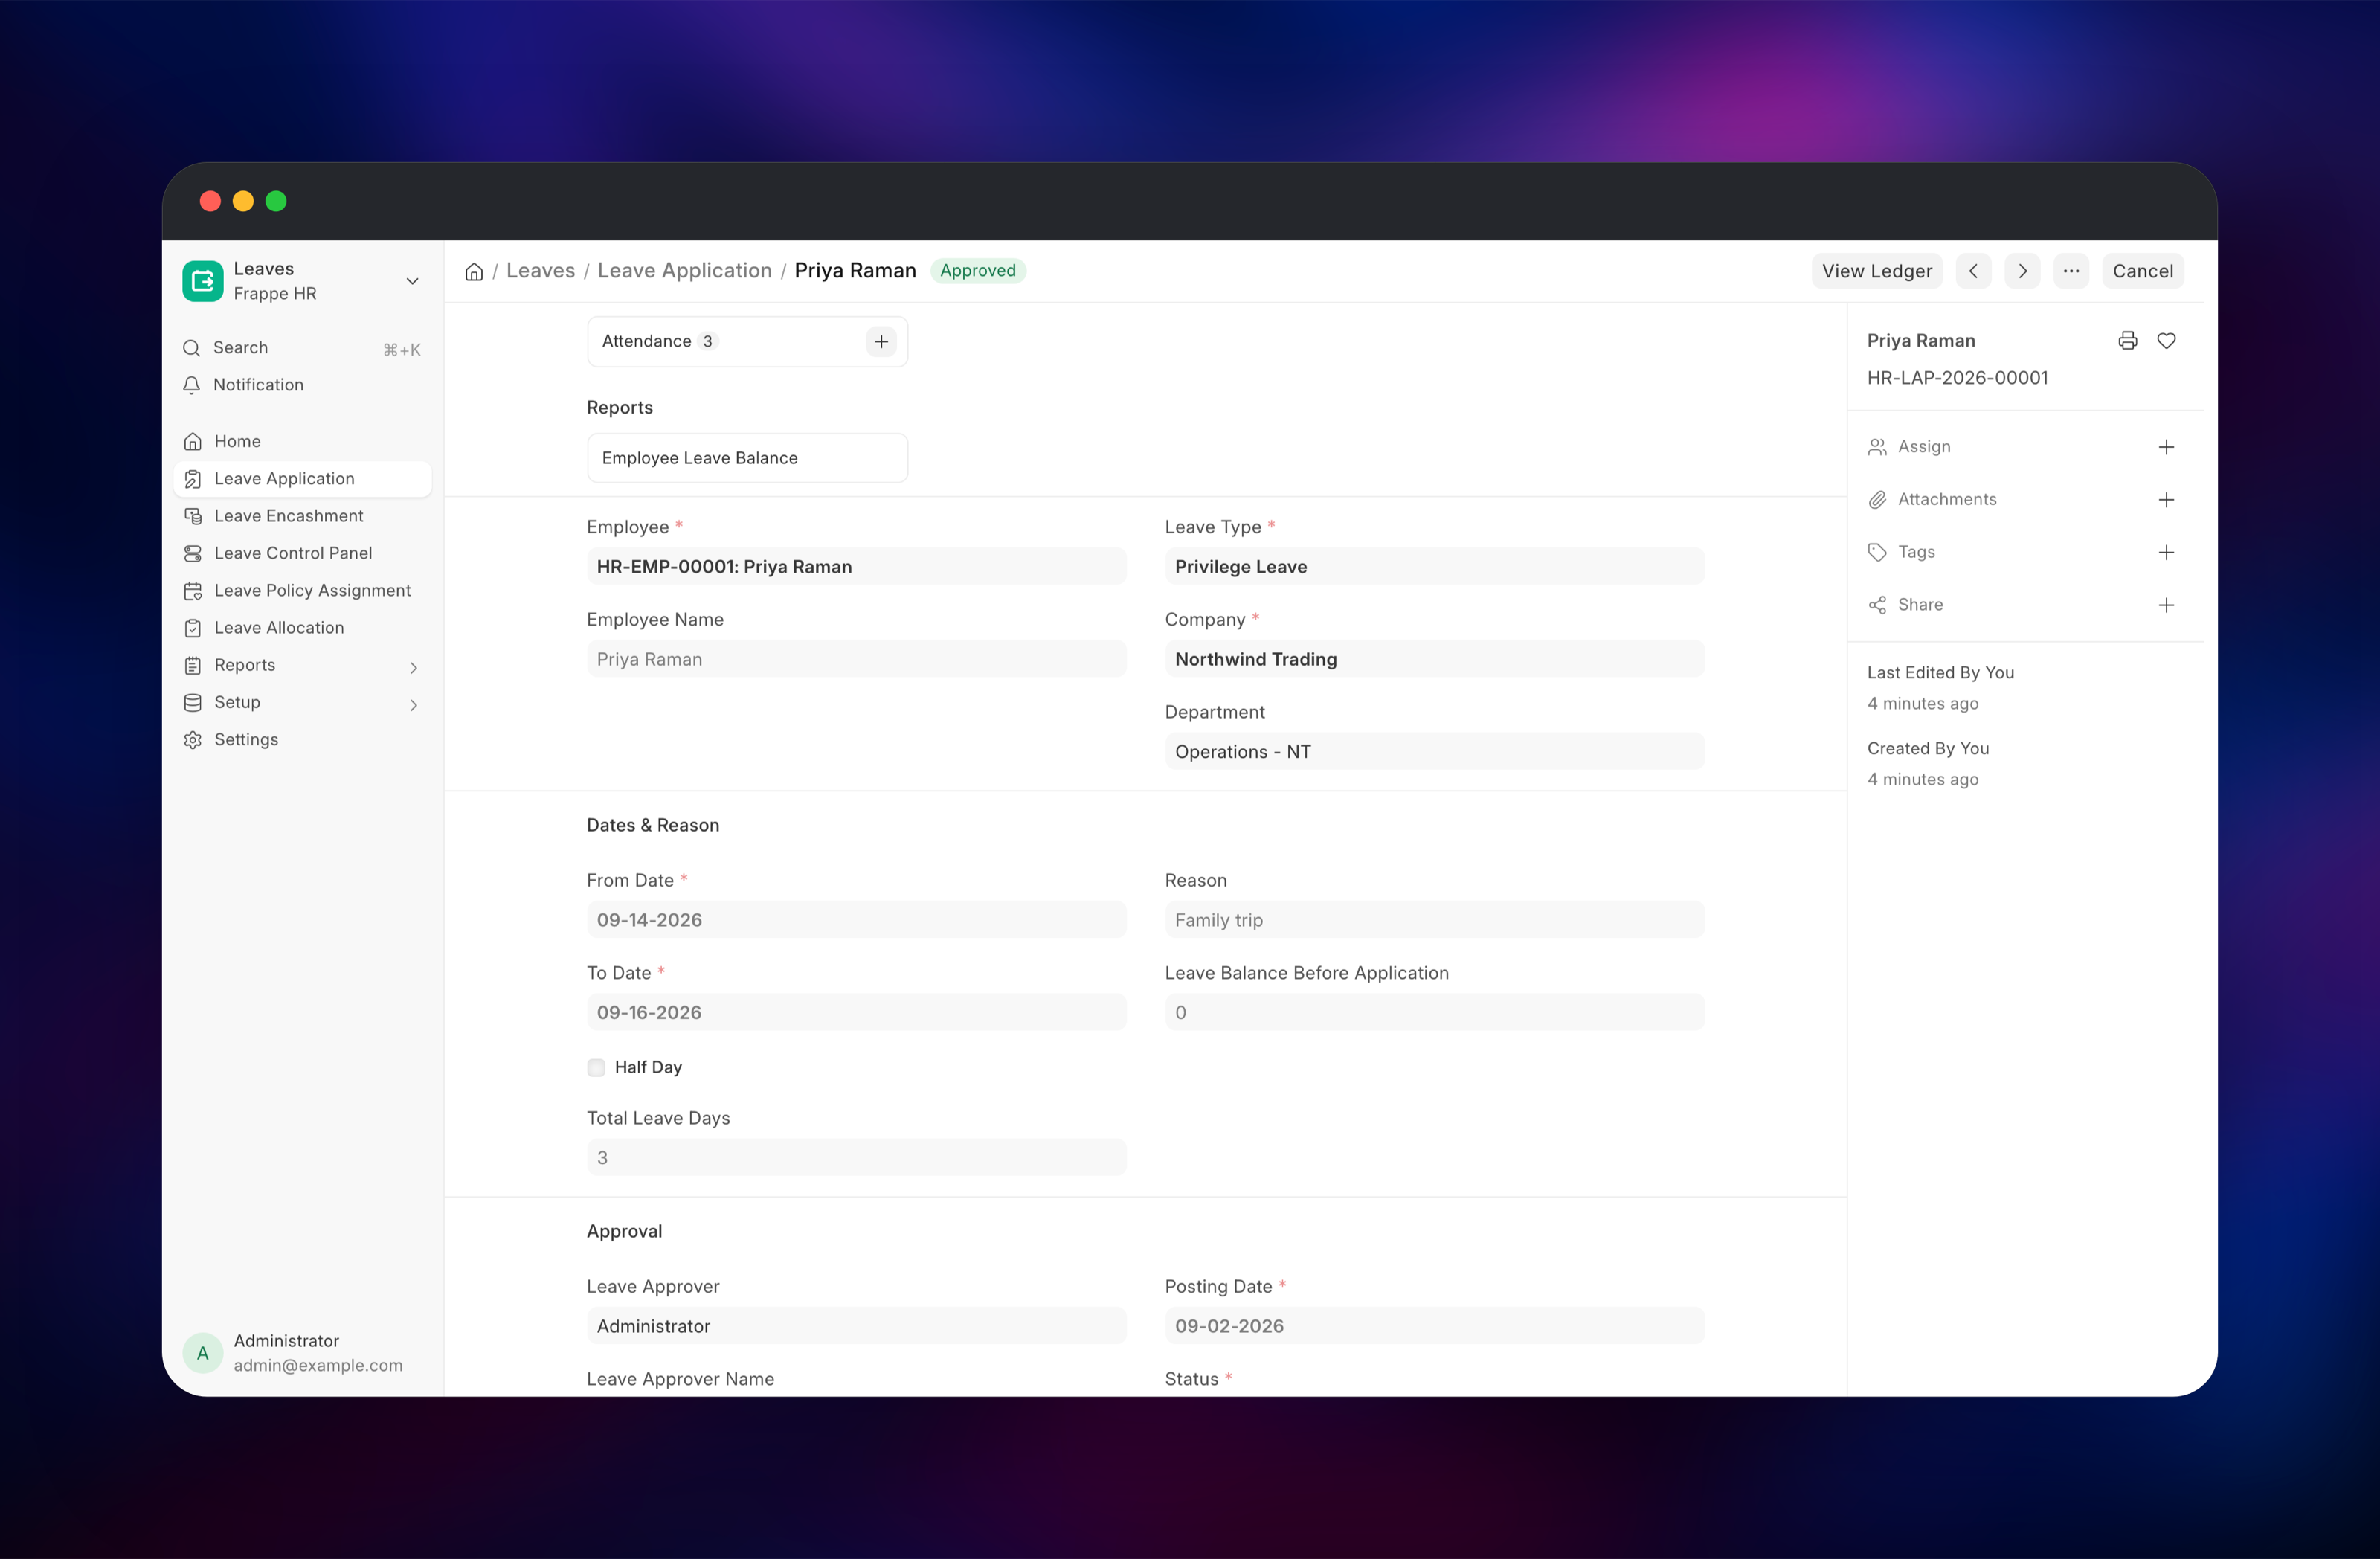Image resolution: width=2380 pixels, height=1559 pixels.
Task: Open Leave Policy Assignment in sidebar
Action: [303, 591]
